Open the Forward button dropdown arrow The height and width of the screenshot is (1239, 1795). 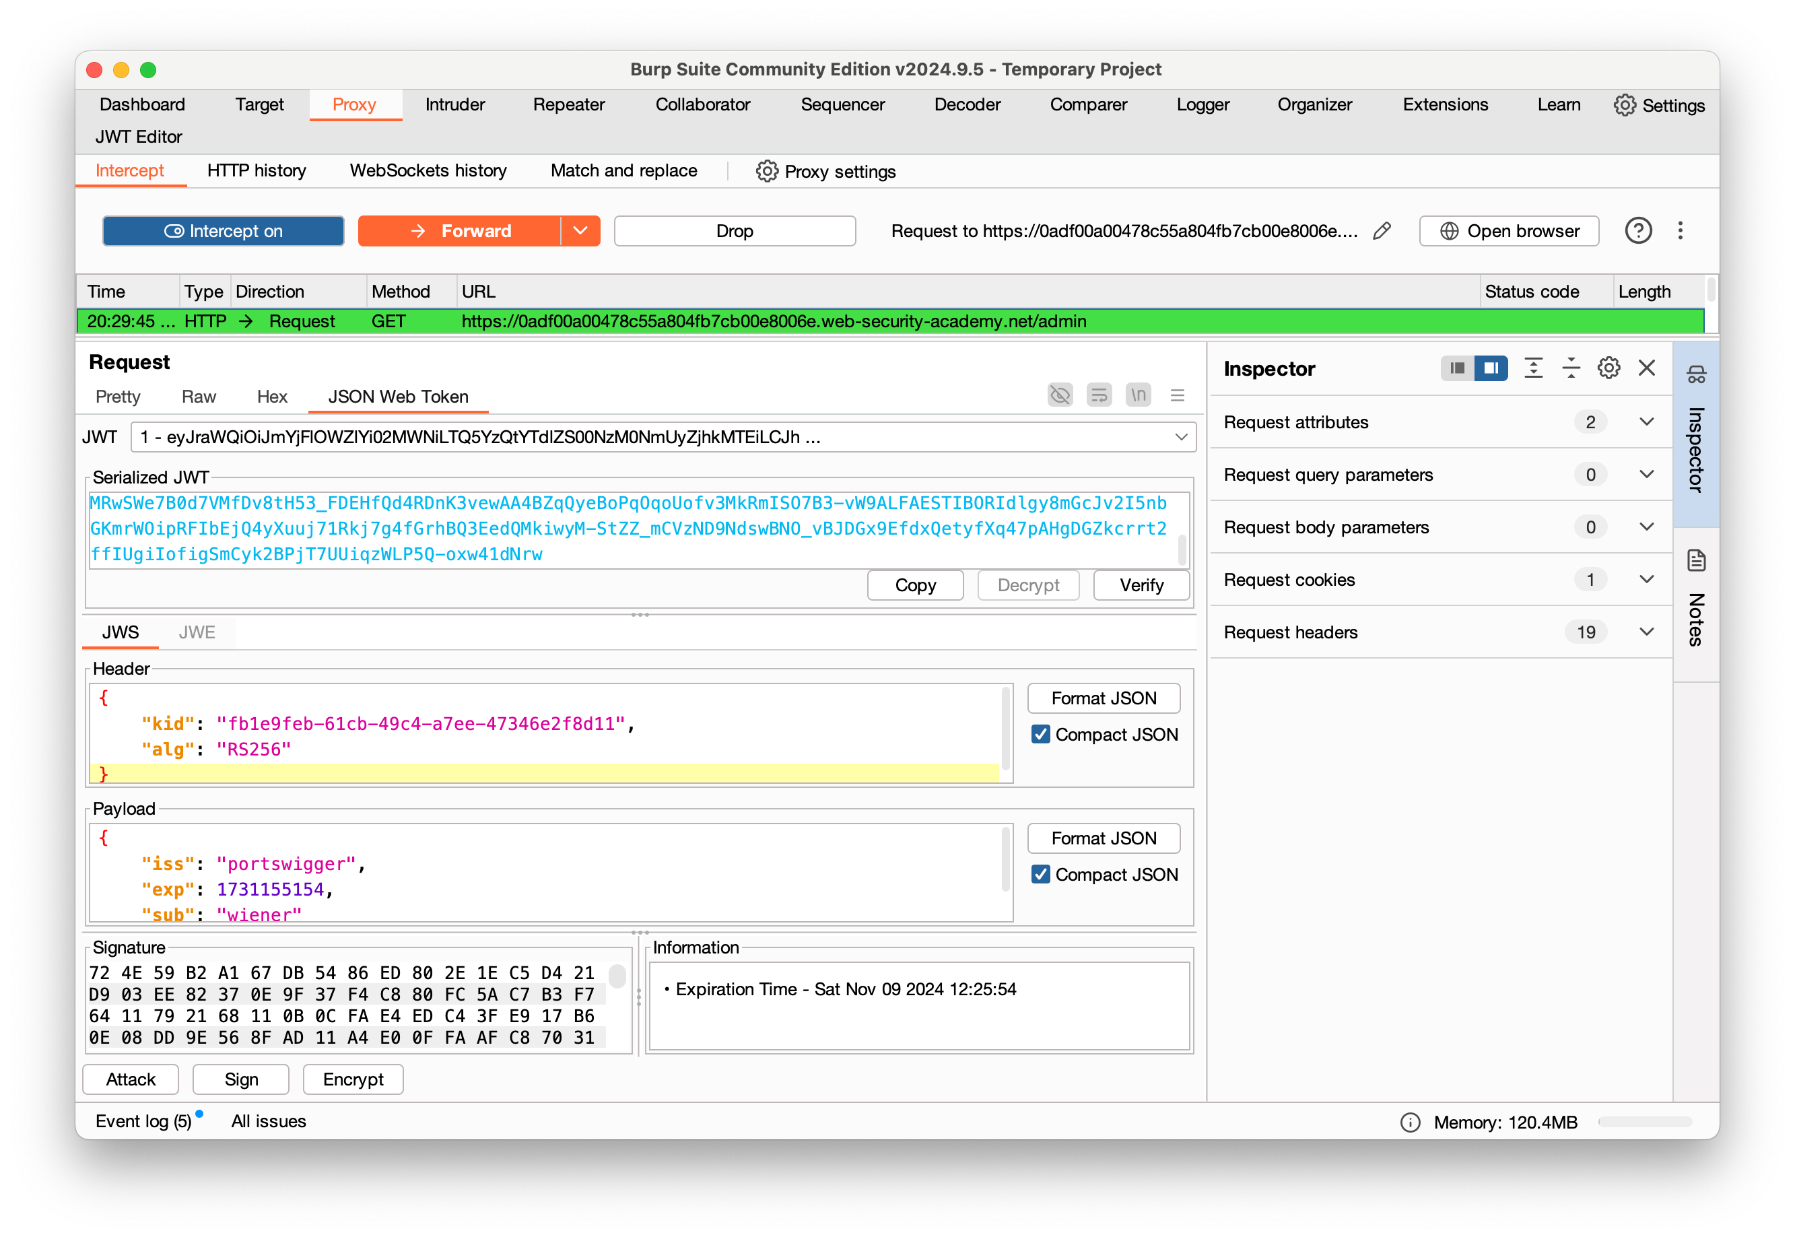[580, 232]
